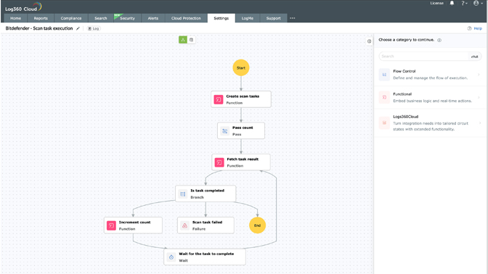This screenshot has height=274, width=488.
Task: Open the LogMe tab
Action: point(248,18)
